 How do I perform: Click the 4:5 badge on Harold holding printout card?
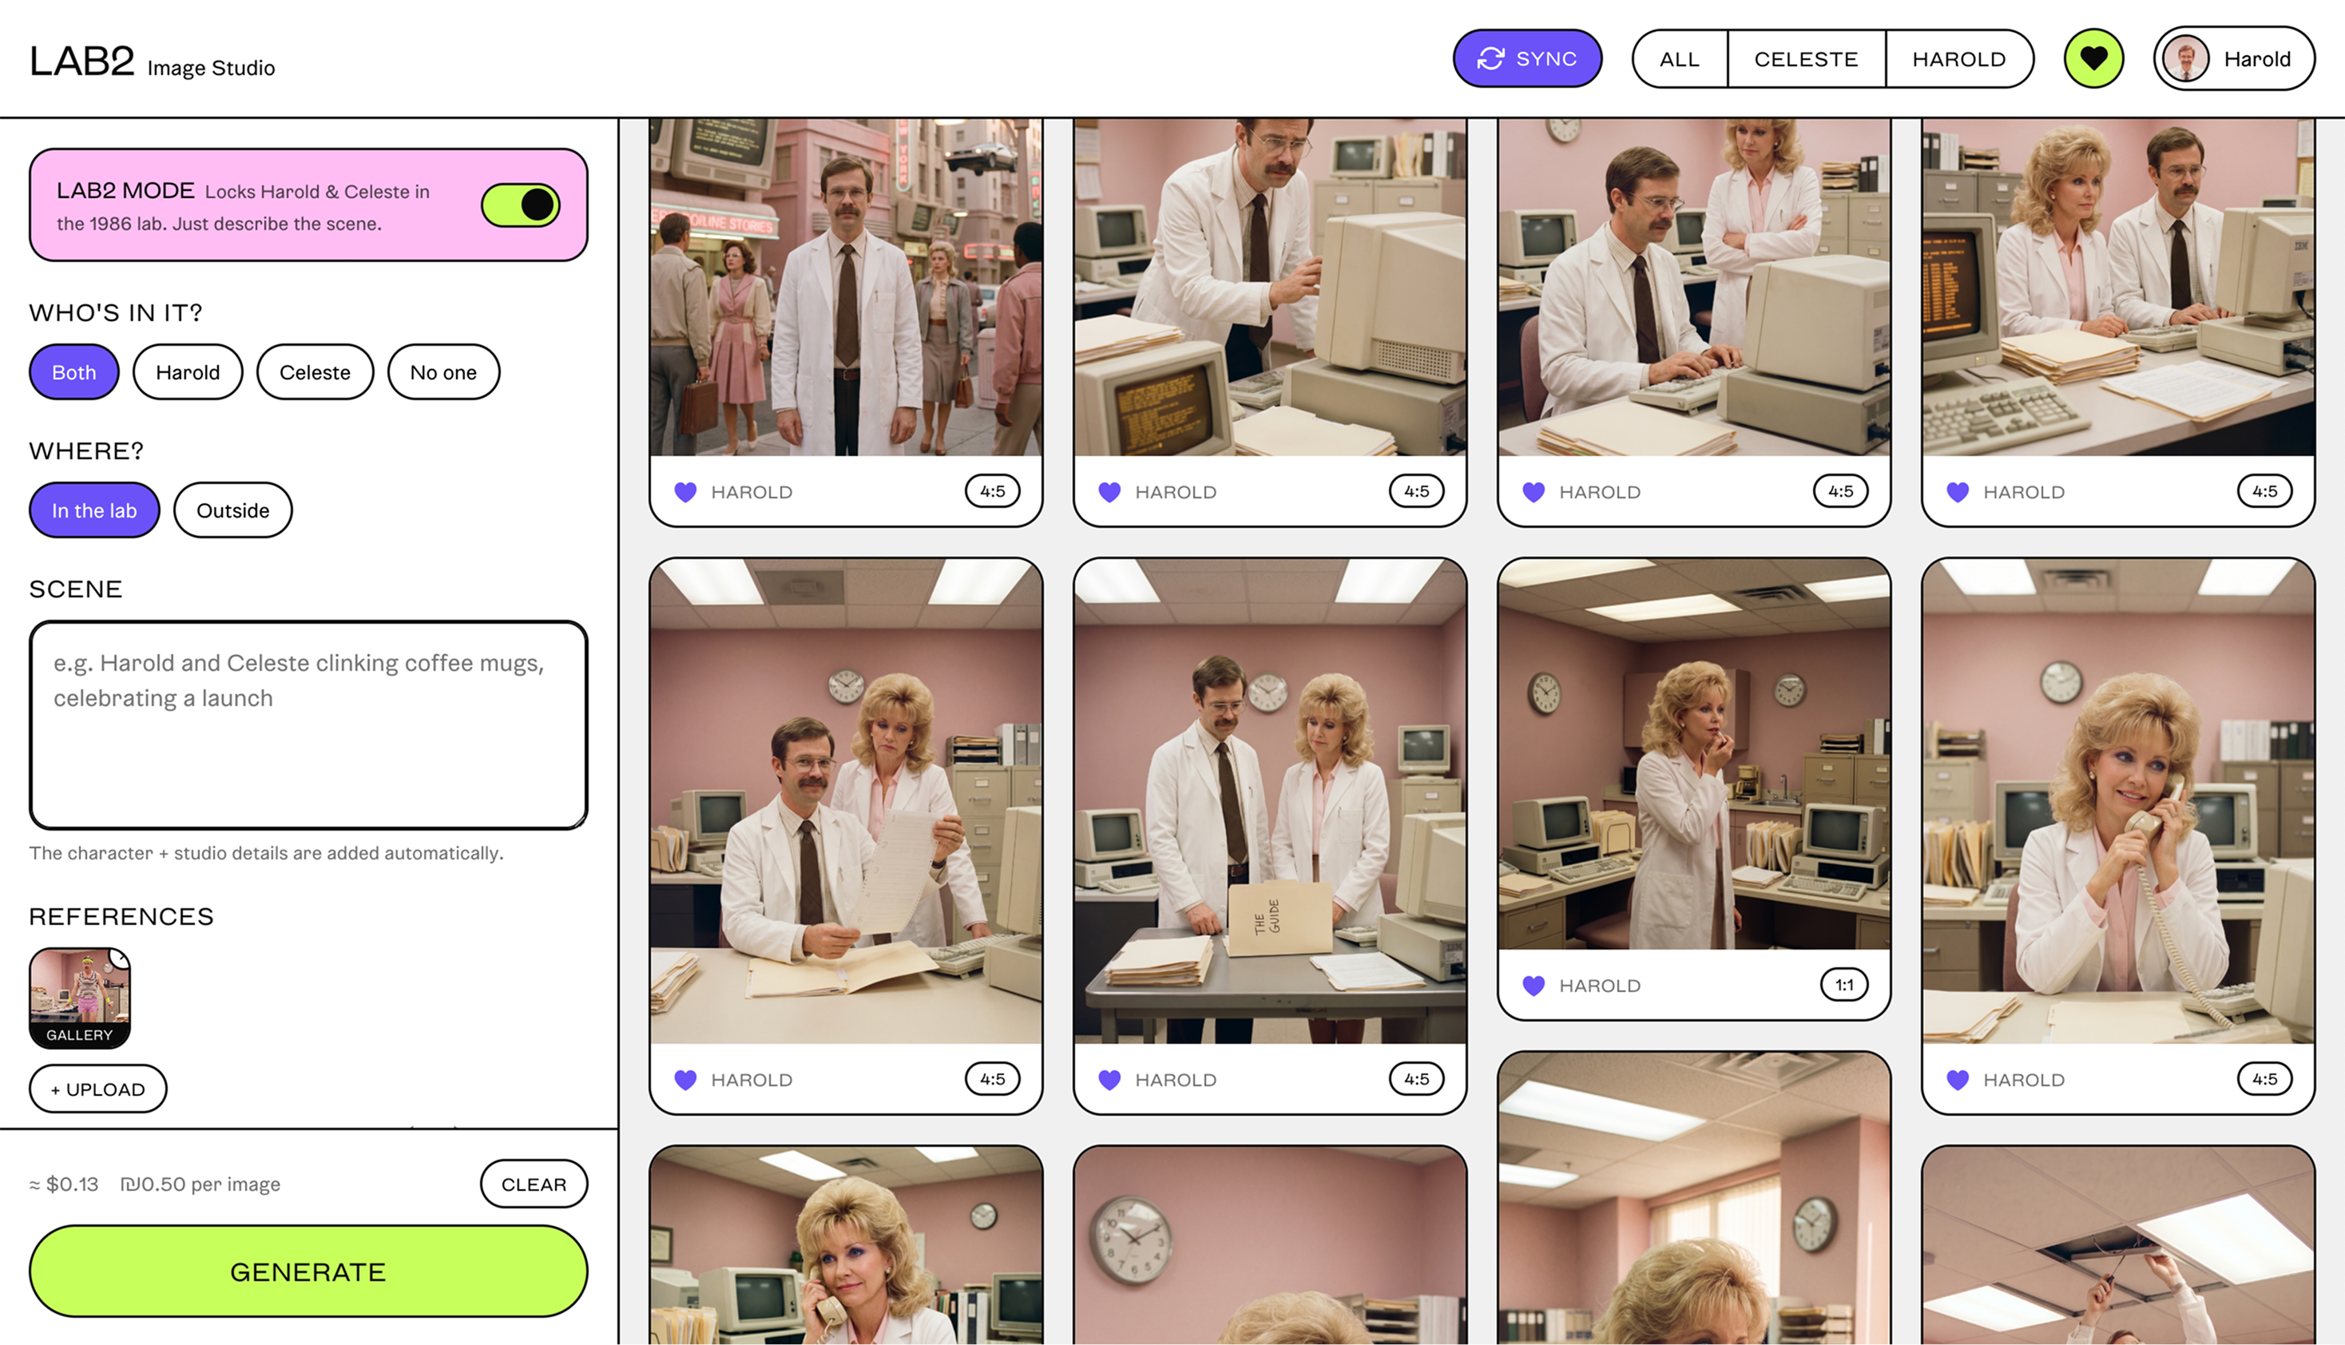click(x=993, y=1079)
